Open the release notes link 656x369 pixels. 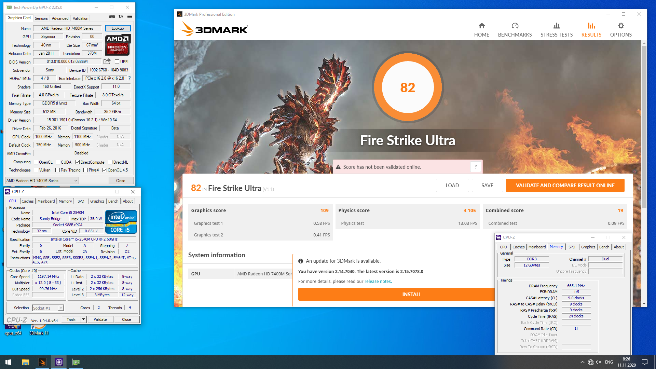(x=378, y=282)
